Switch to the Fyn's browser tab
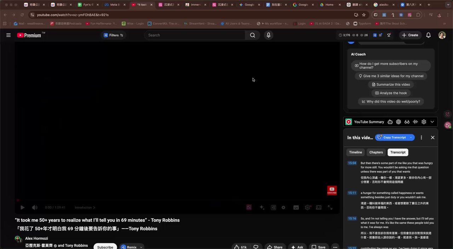This screenshot has height=249, width=453. [88, 5]
